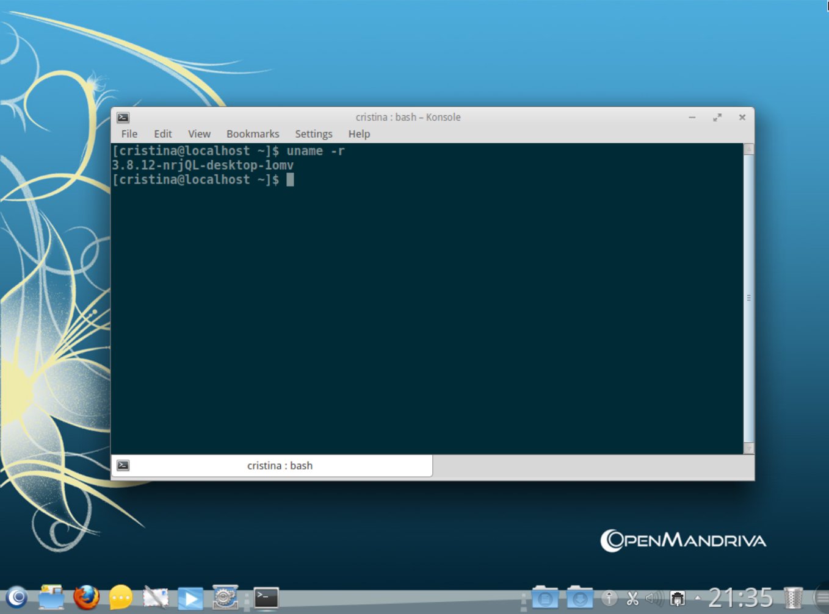829x614 pixels.
Task: Open the yellow messaging app icon
Action: 120,598
